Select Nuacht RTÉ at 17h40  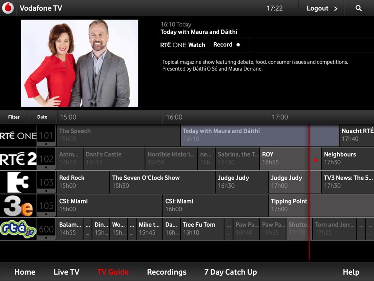tap(357, 135)
